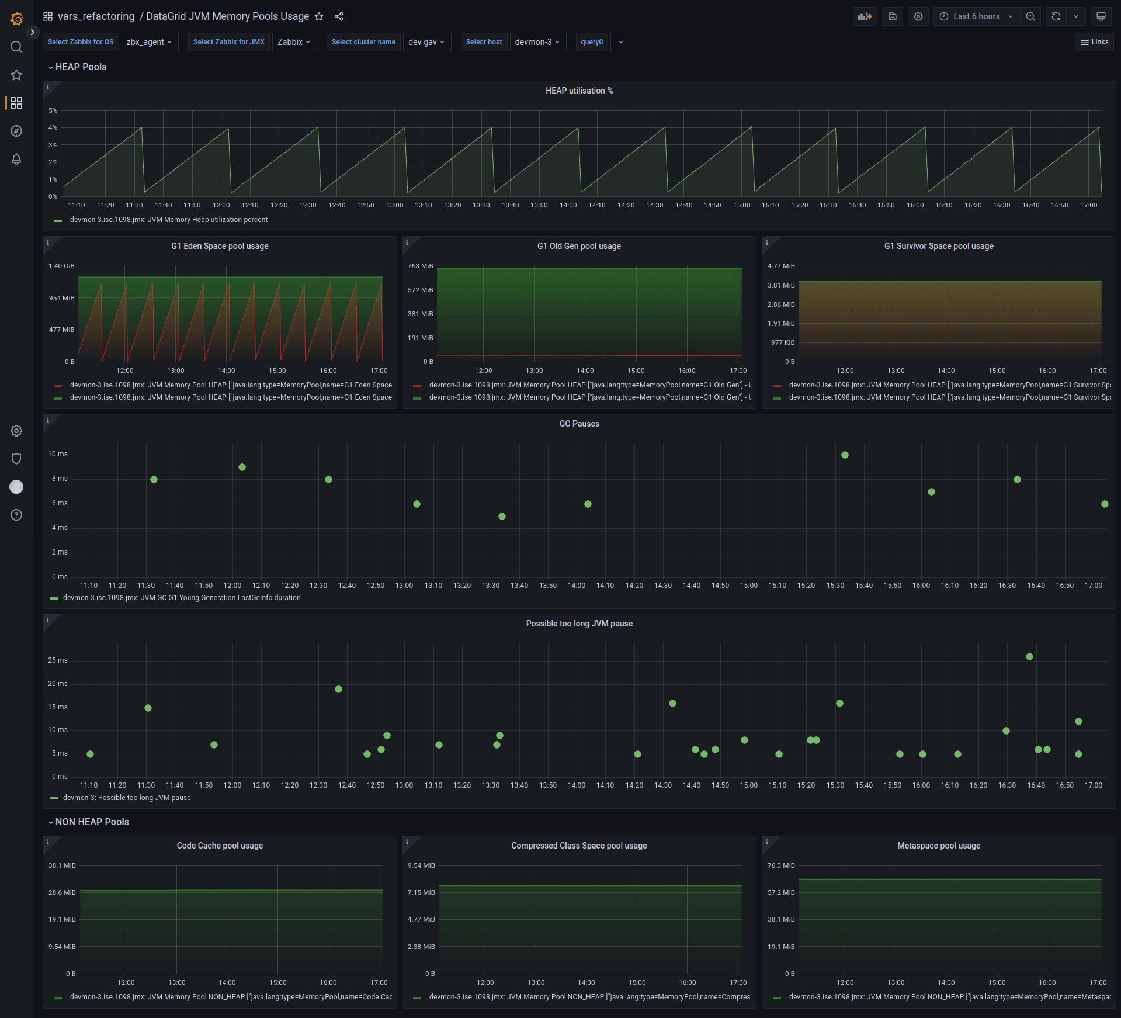Viewport: 1121px width, 1018px height.
Task: Star this dashboard as a favorite
Action: 319,16
